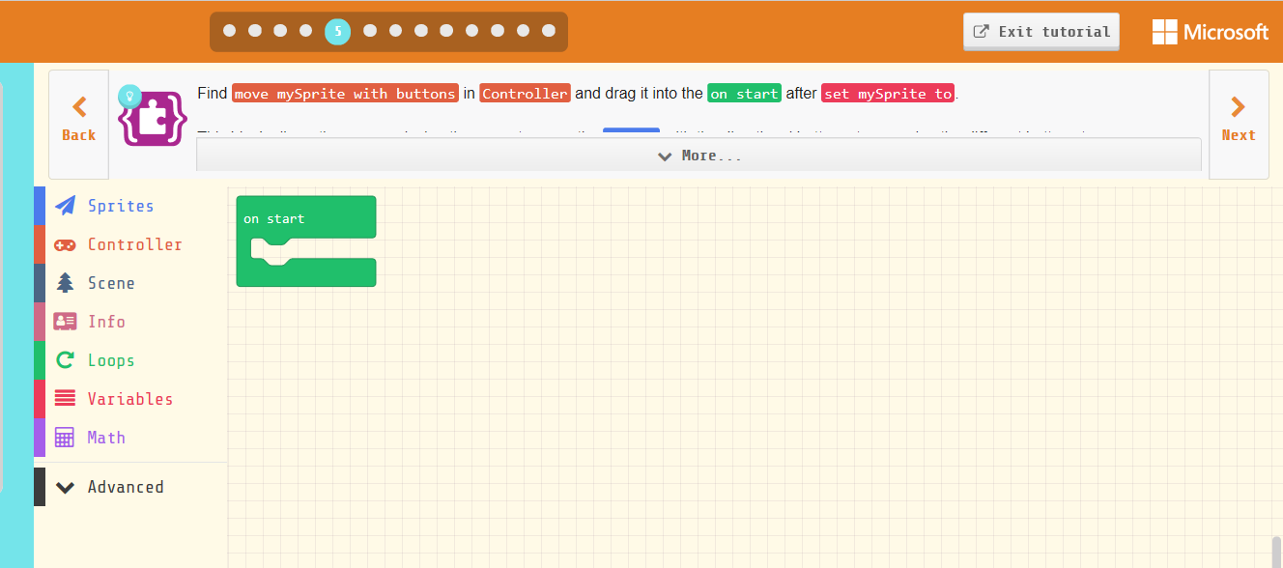The width and height of the screenshot is (1283, 568).
Task: Click the 'move mySprite with buttons' snippet
Action: pyautogui.click(x=345, y=94)
